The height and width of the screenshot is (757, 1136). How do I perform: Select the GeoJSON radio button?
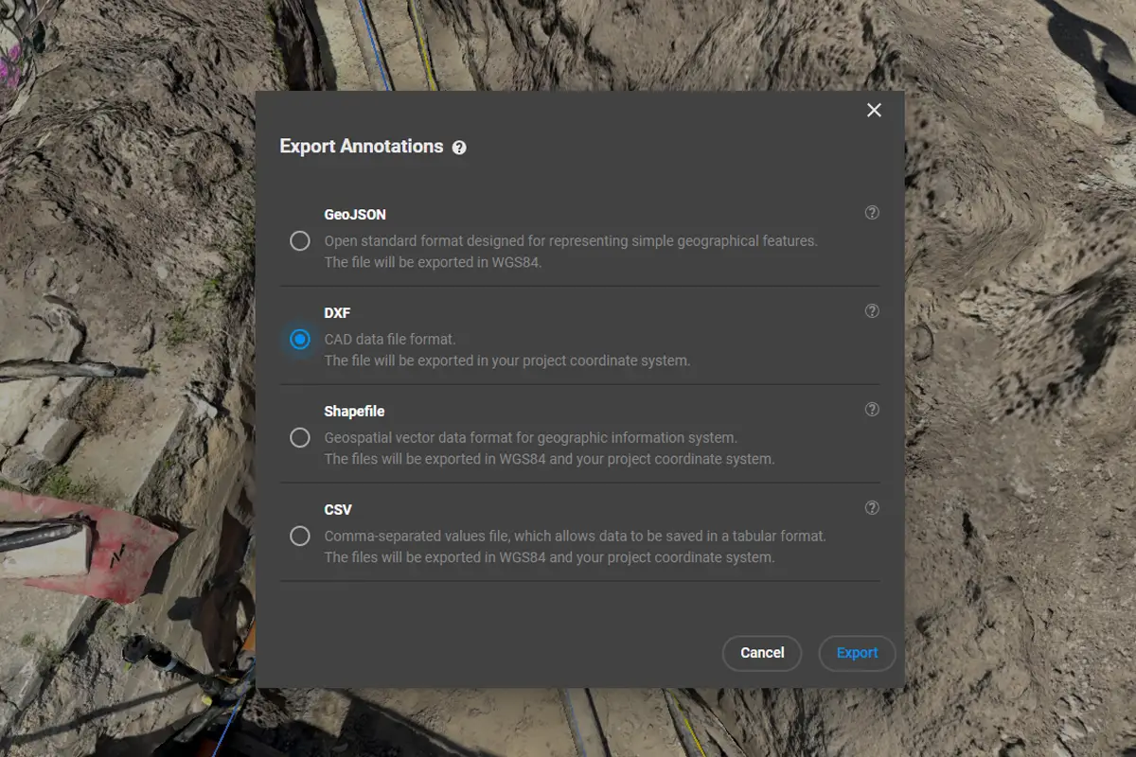300,241
